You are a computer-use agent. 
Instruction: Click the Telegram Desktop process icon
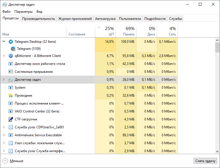click(x=11, y=42)
